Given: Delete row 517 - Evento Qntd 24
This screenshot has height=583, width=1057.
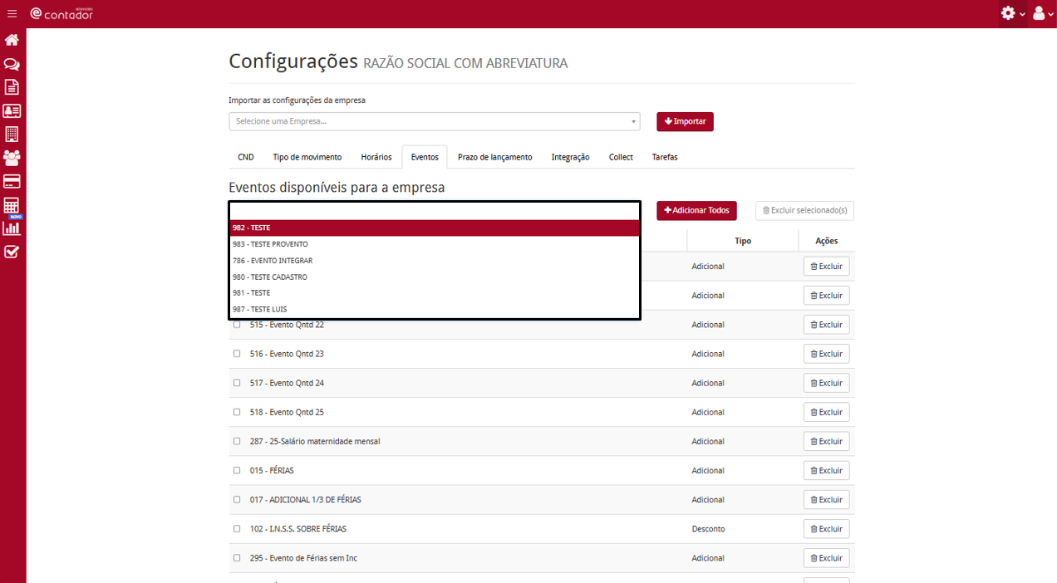Looking at the screenshot, I should tap(826, 383).
